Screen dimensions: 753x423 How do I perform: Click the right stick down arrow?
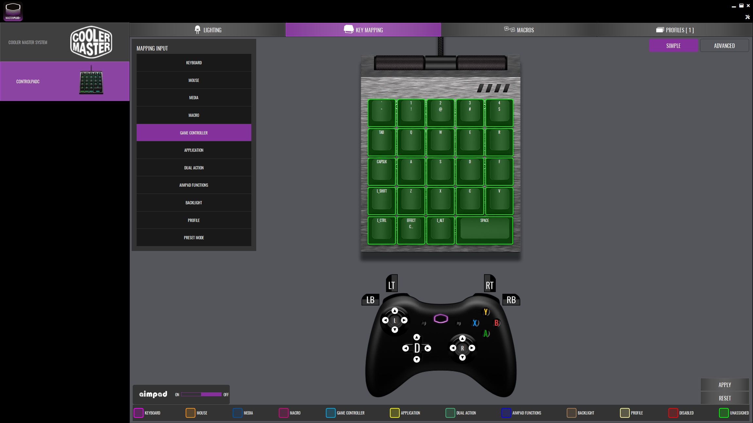(462, 358)
